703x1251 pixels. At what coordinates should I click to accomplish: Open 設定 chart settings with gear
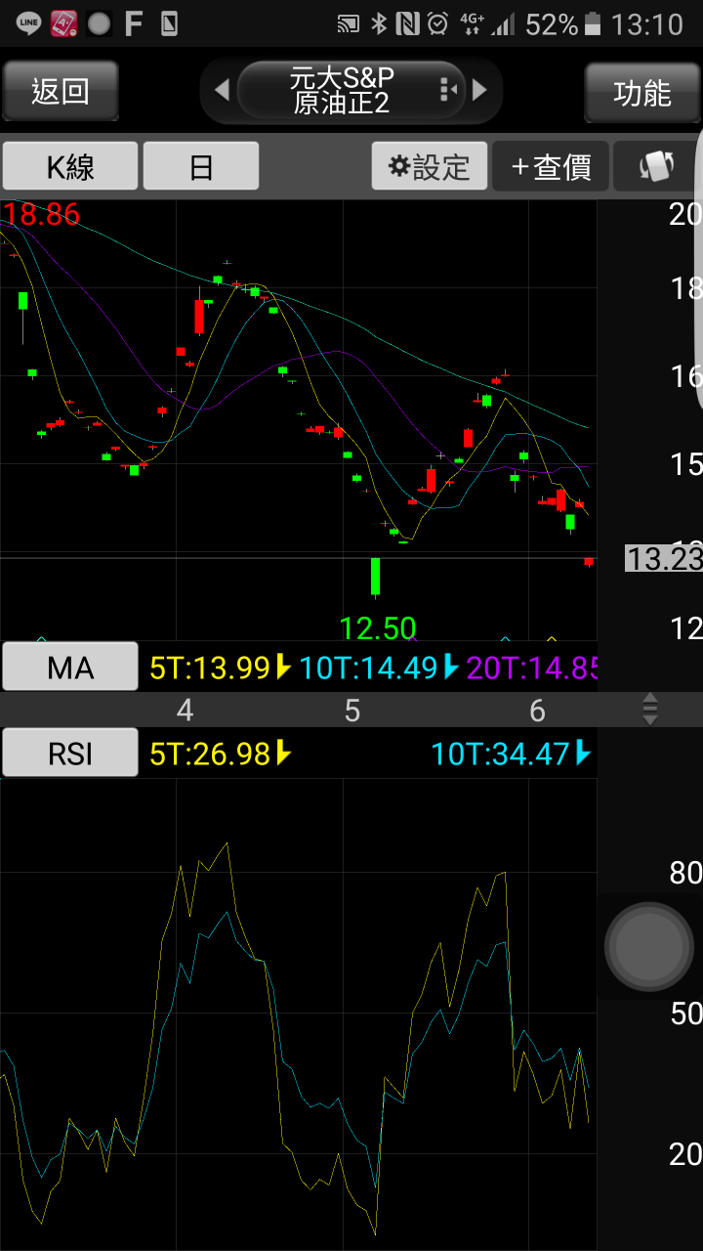tap(430, 166)
